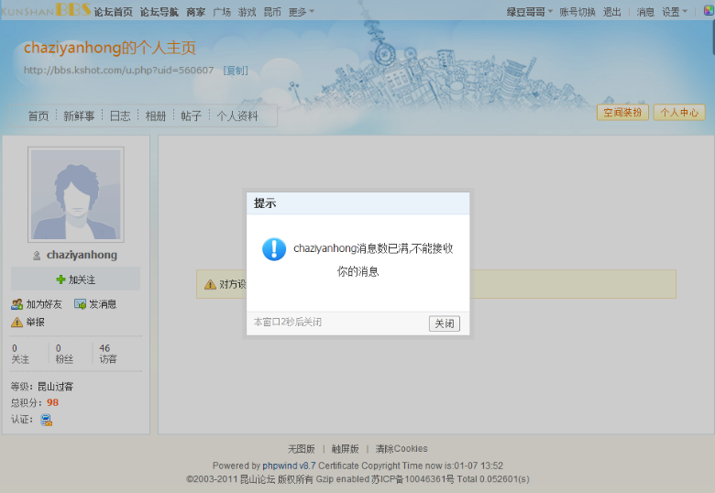Click the 复制 copy link
Image resolution: width=715 pixels, height=493 pixels.
click(236, 71)
